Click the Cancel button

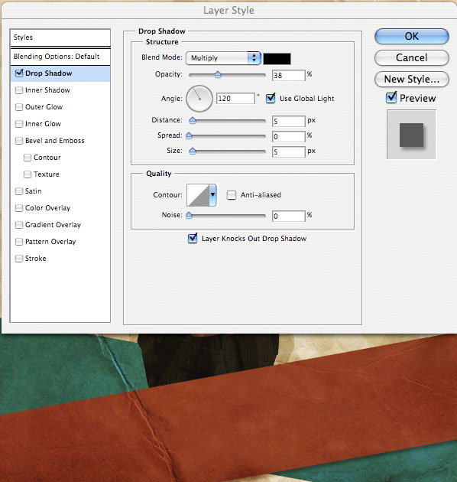click(x=412, y=57)
